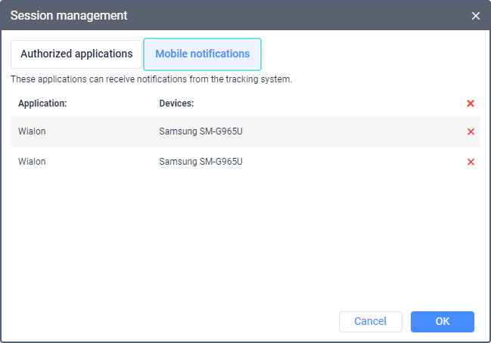The height and width of the screenshot is (343, 491).
Task: Click the Application column header
Action: click(x=42, y=104)
